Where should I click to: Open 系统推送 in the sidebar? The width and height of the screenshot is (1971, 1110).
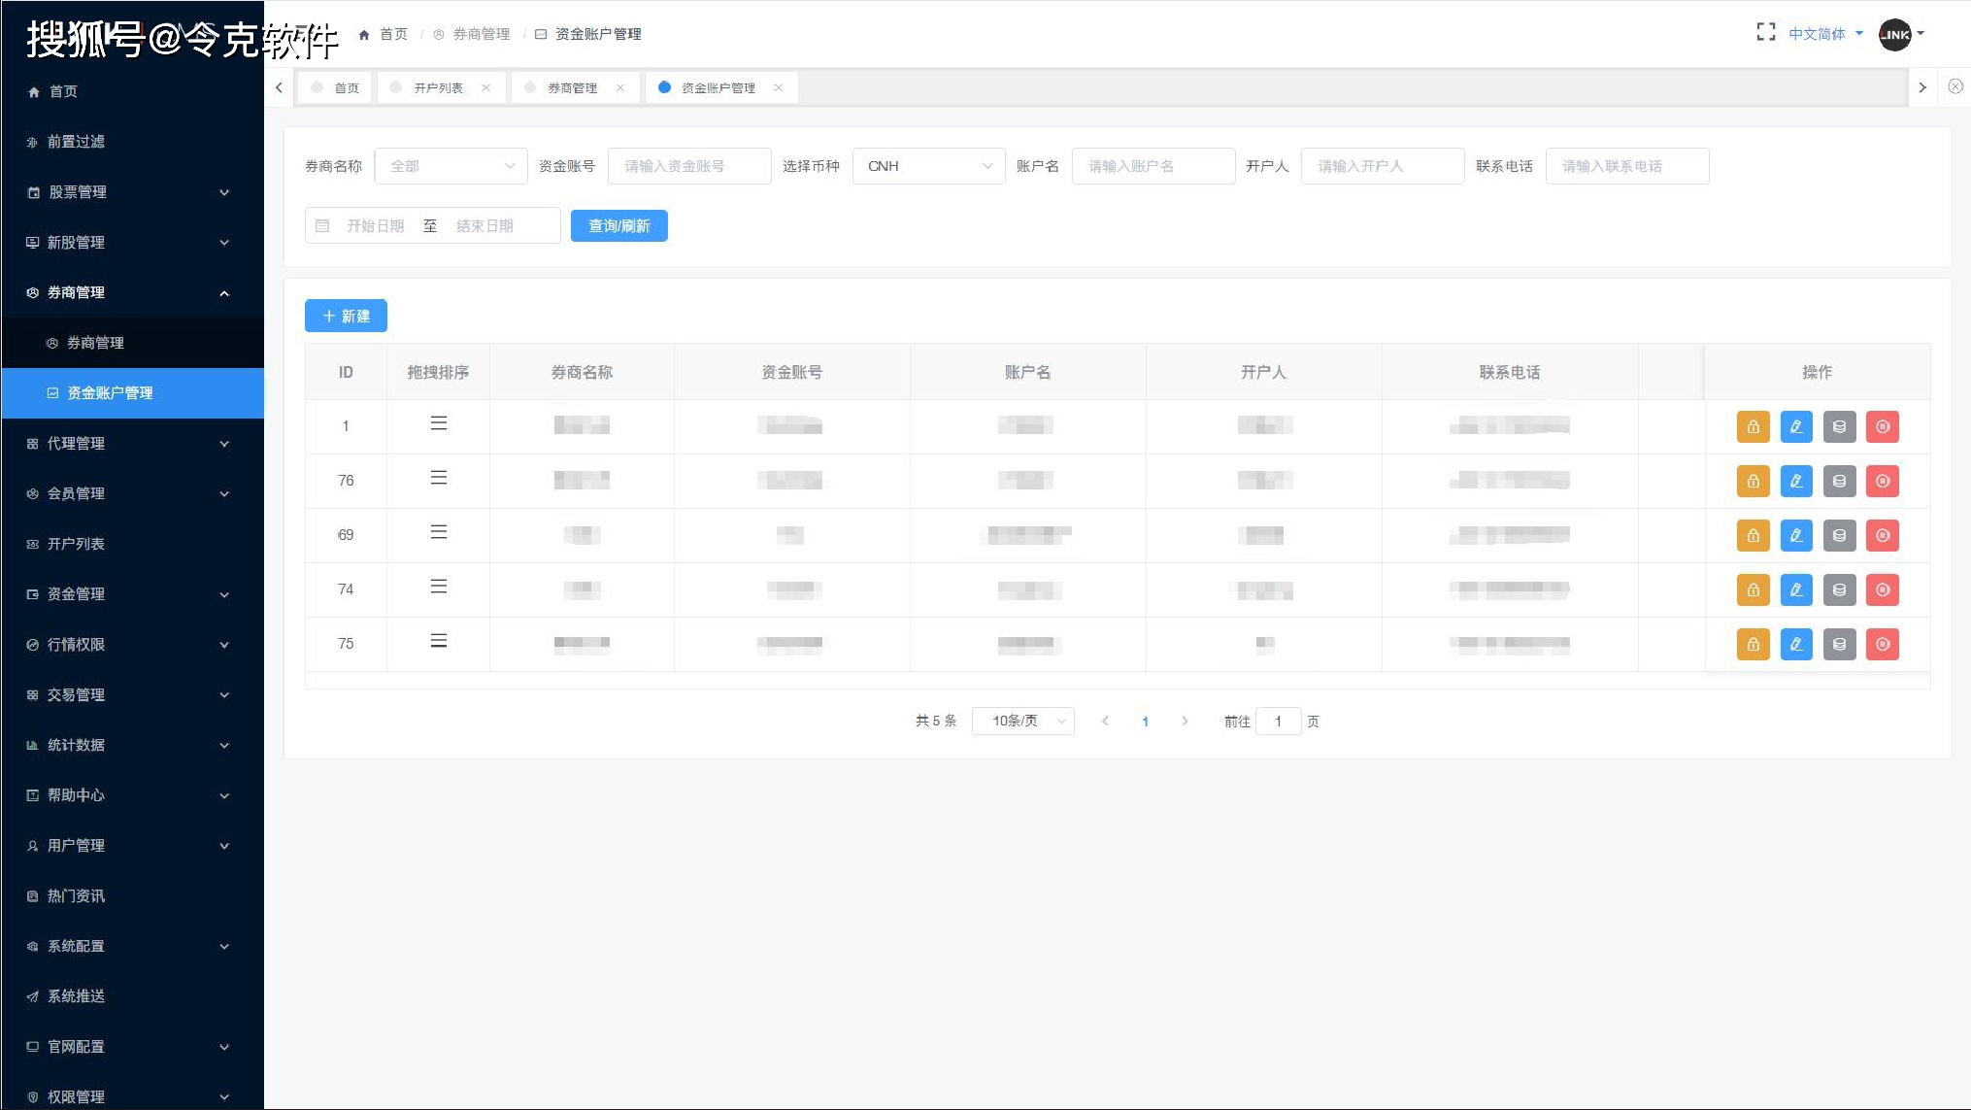click(132, 996)
